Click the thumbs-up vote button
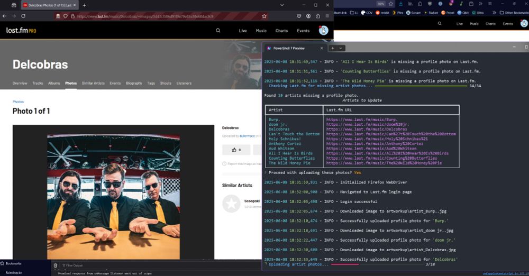529x276 pixels. point(236,150)
